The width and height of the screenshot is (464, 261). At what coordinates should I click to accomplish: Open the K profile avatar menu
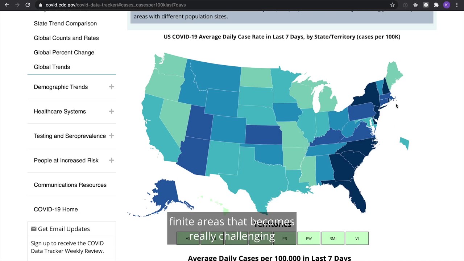click(447, 5)
